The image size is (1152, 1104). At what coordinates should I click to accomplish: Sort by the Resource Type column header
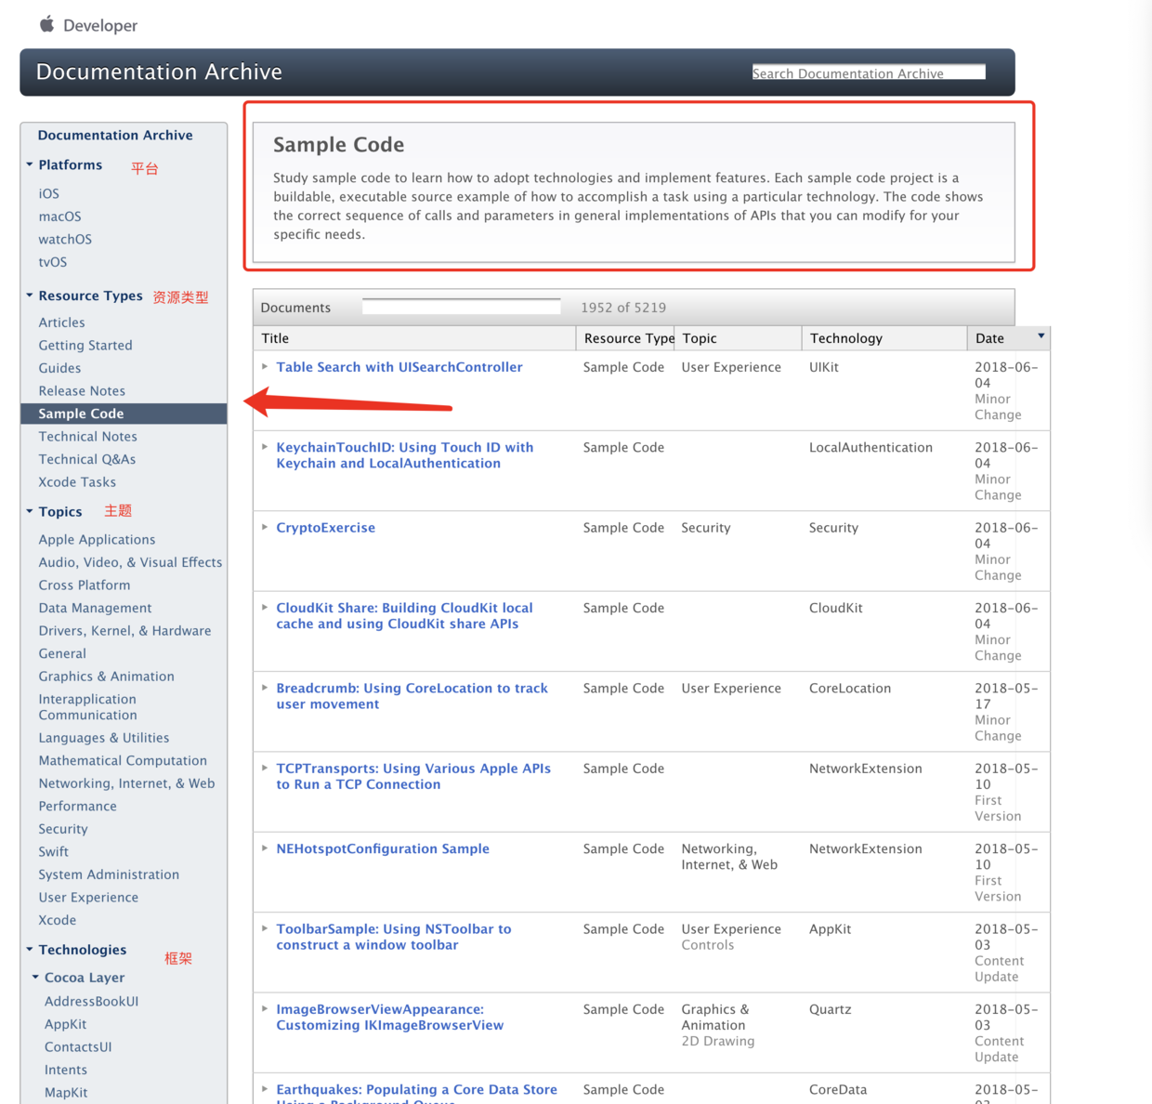(x=625, y=338)
